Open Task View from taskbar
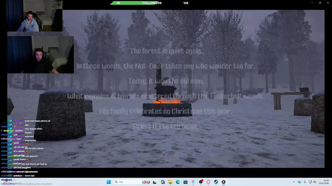Image resolution: width=332 pixels, height=186 pixels. (155, 182)
